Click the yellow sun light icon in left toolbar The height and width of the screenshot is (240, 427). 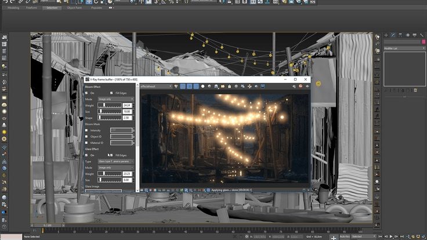(x=4, y=132)
